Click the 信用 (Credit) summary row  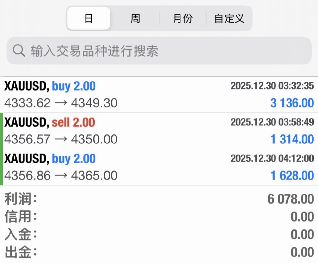tap(159, 217)
